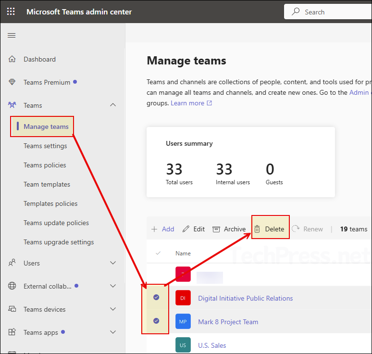The height and width of the screenshot is (354, 372).
Task: Open Mark 8 Project Team link
Action: 228,322
